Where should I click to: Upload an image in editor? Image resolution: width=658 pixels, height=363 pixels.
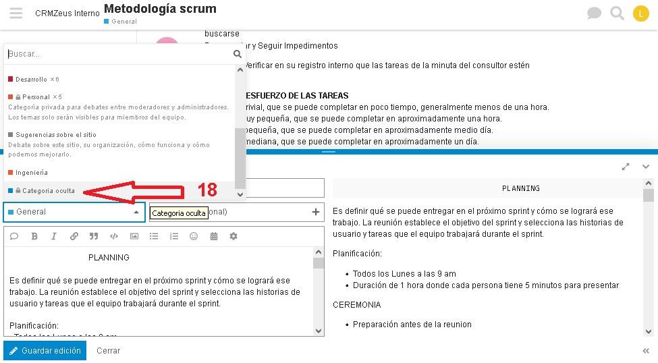coord(134,236)
